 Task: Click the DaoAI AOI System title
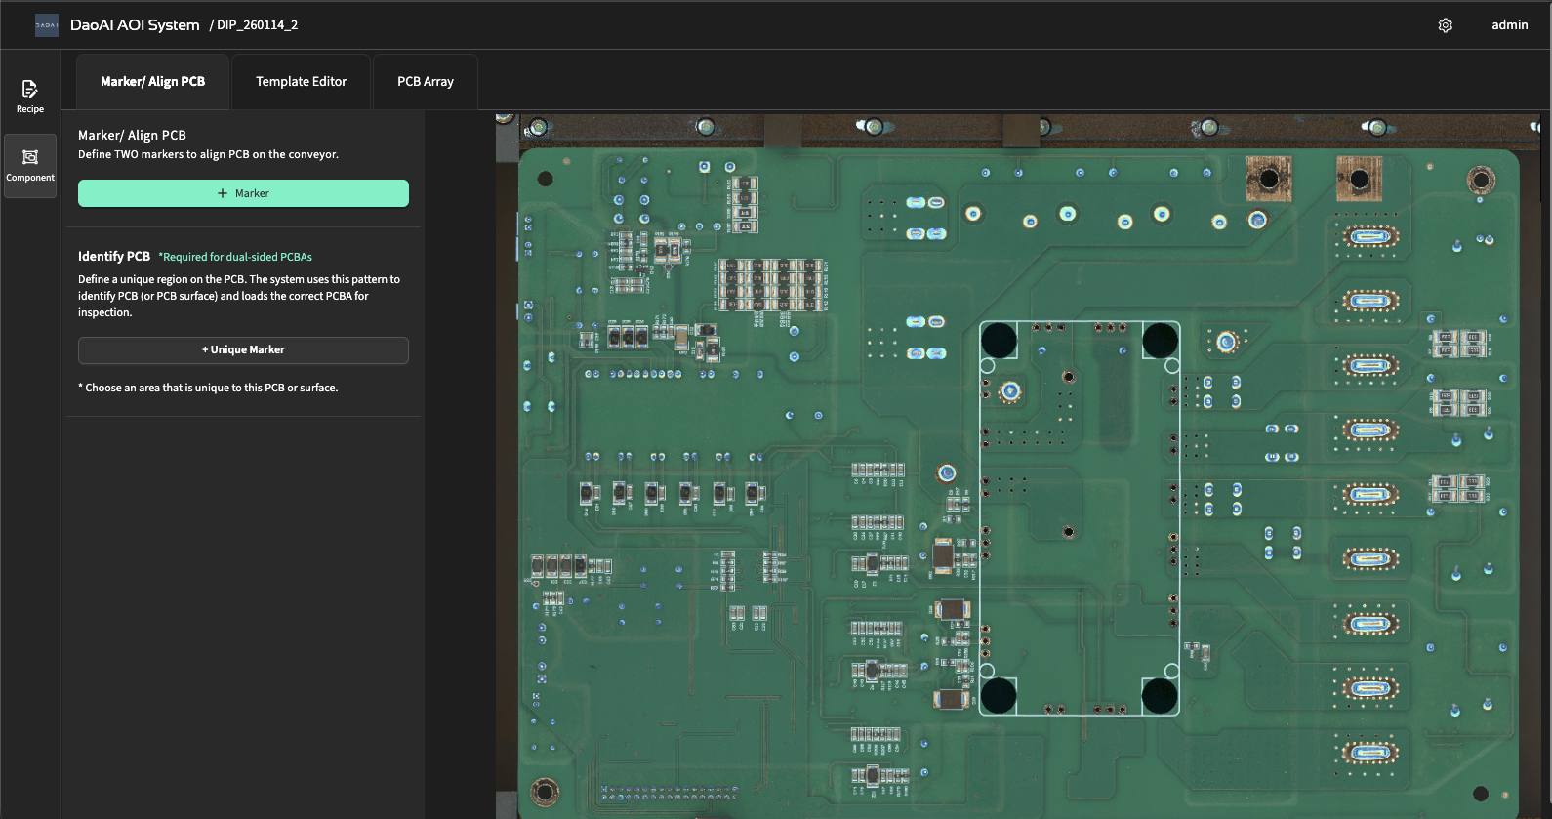[135, 25]
